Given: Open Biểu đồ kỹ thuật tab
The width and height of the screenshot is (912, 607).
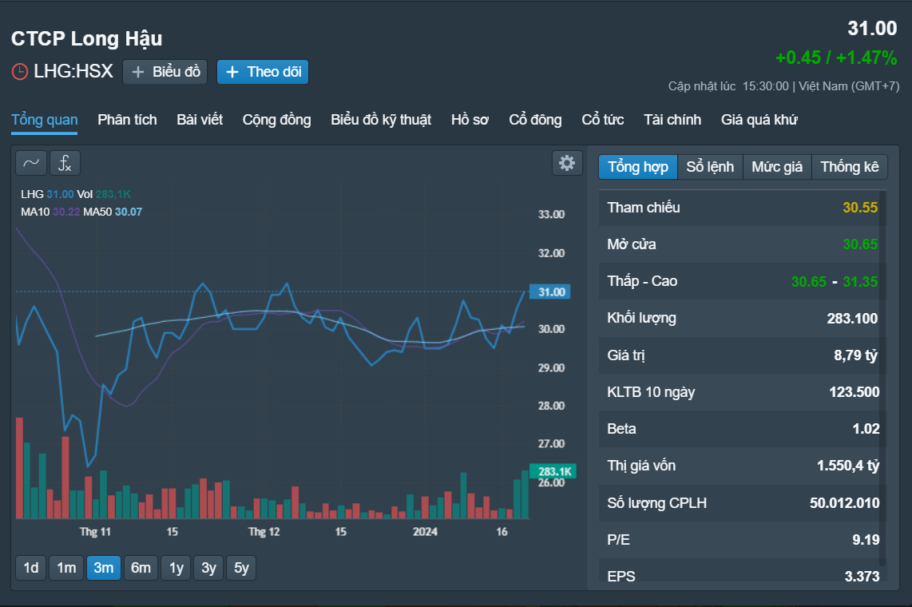Looking at the screenshot, I should [x=381, y=120].
